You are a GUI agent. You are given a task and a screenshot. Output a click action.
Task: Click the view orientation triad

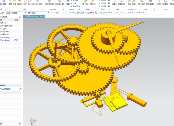[33, 121]
